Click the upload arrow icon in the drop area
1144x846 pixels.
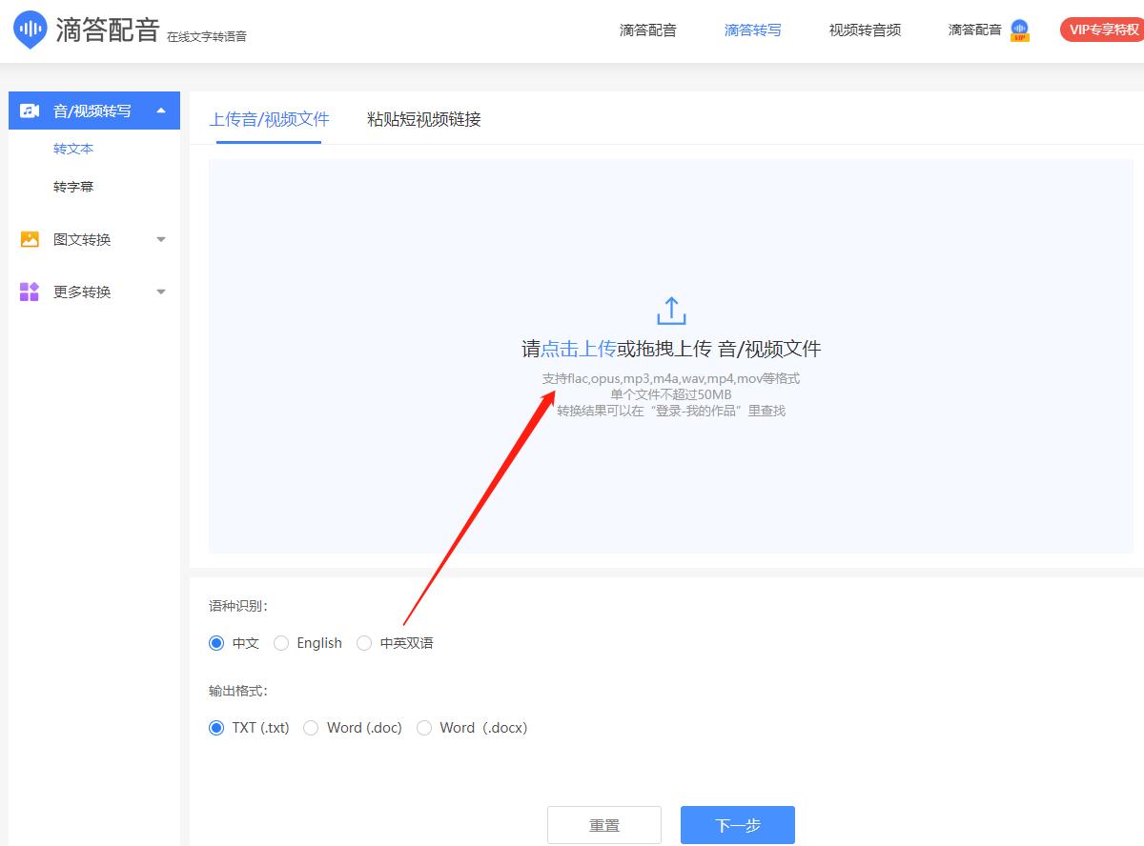pos(670,310)
